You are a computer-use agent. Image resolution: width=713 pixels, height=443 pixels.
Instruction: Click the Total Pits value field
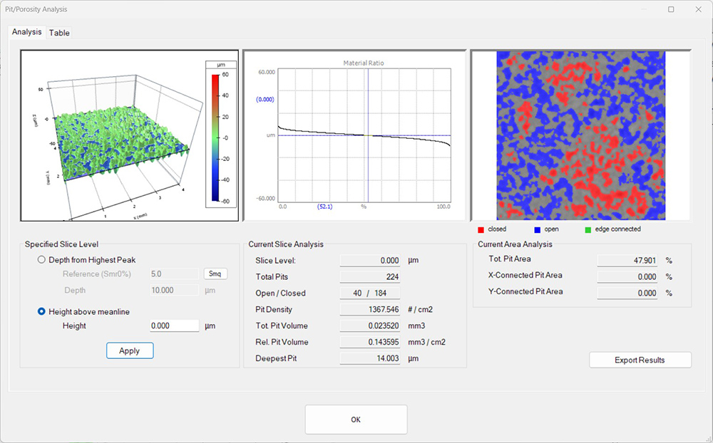click(370, 276)
